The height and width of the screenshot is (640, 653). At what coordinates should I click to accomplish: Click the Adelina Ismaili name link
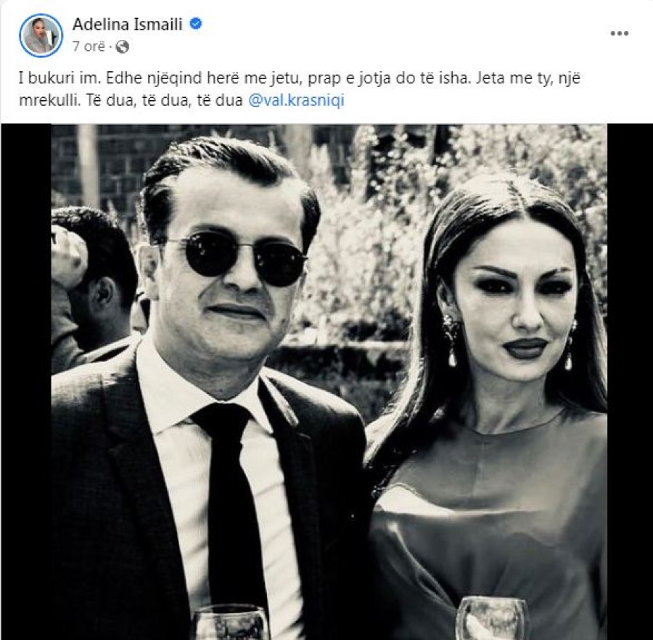[x=128, y=25]
